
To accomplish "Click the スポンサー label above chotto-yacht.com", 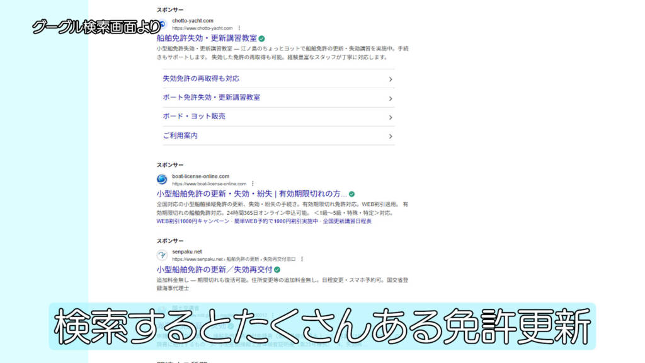I will pos(170,10).
